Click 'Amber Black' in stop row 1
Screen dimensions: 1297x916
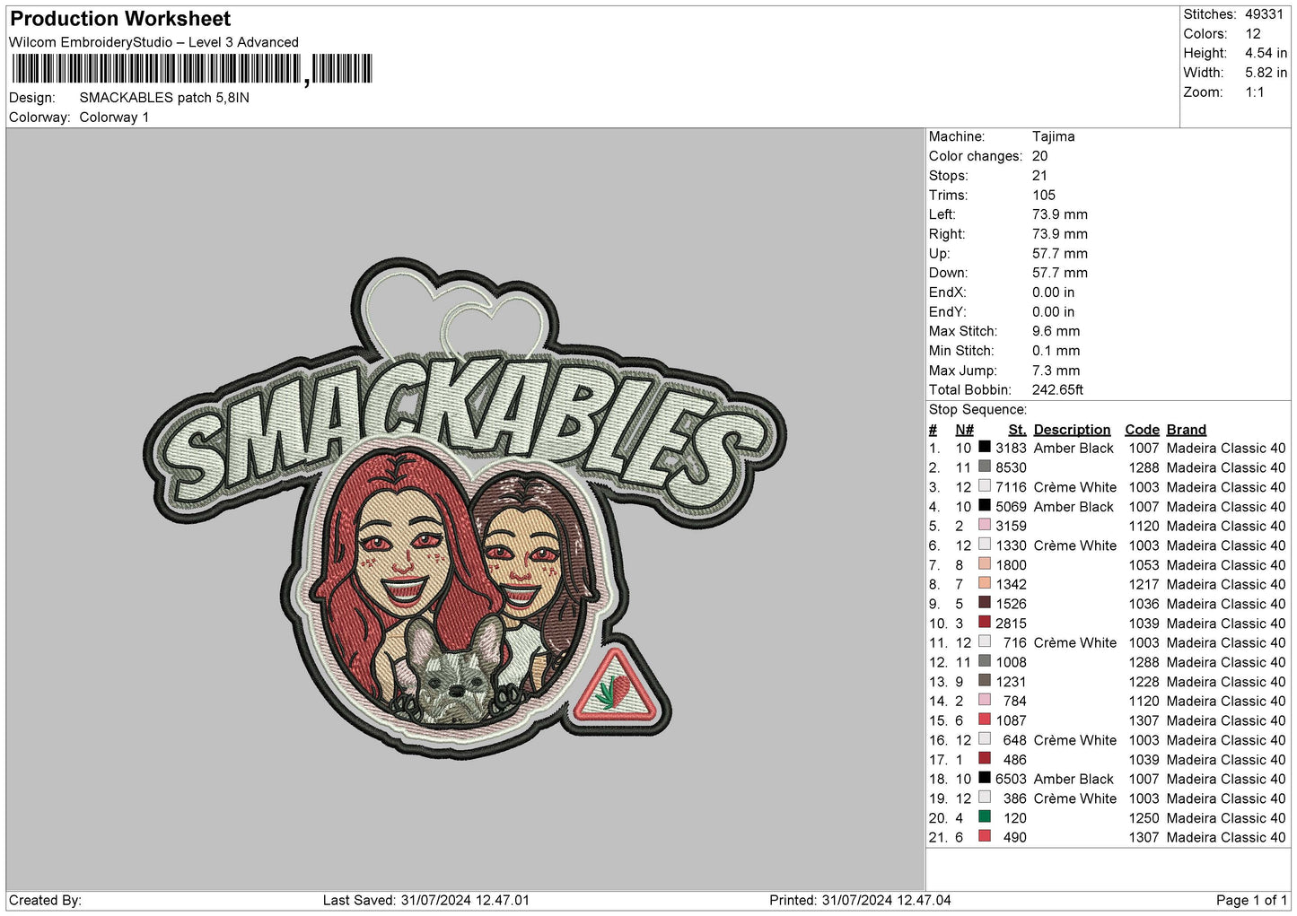(1074, 448)
